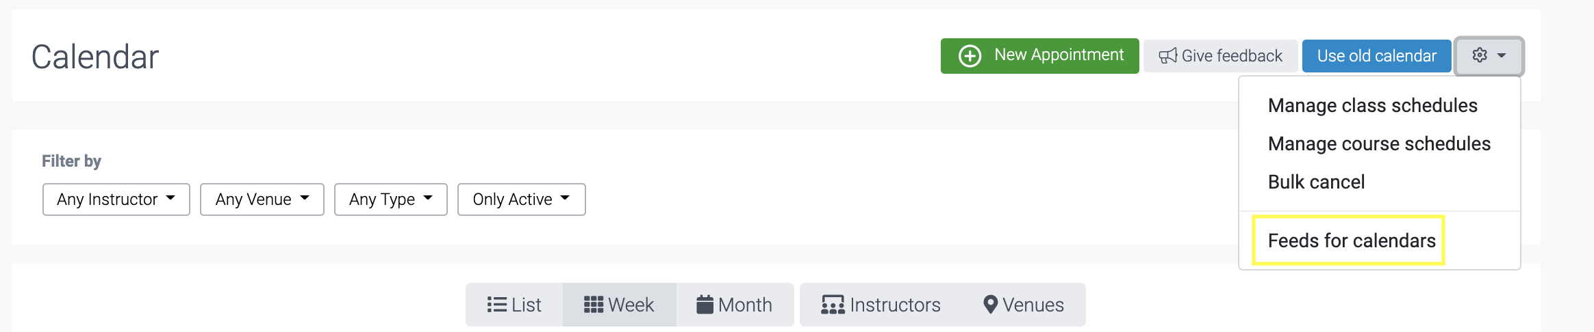Click the List view icon
The width and height of the screenshot is (1594, 332).
(x=496, y=305)
